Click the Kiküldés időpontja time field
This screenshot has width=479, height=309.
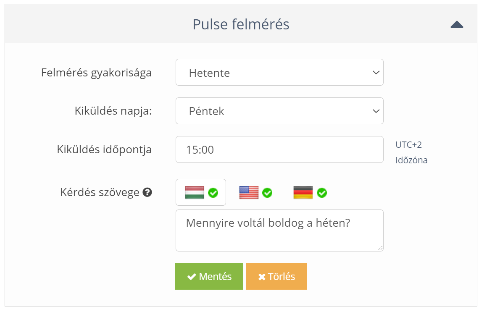279,149
